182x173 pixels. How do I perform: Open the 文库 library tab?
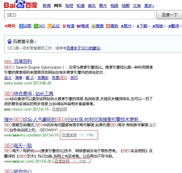coord(137,6)
